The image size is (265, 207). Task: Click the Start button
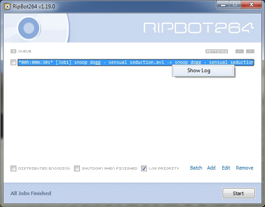coord(239,193)
